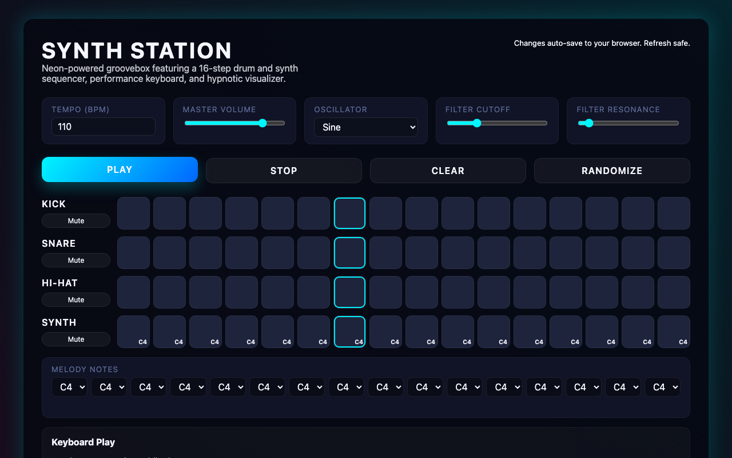This screenshot has width=732, height=458.
Task: Activate Synth step 8 pad
Action: click(386, 331)
